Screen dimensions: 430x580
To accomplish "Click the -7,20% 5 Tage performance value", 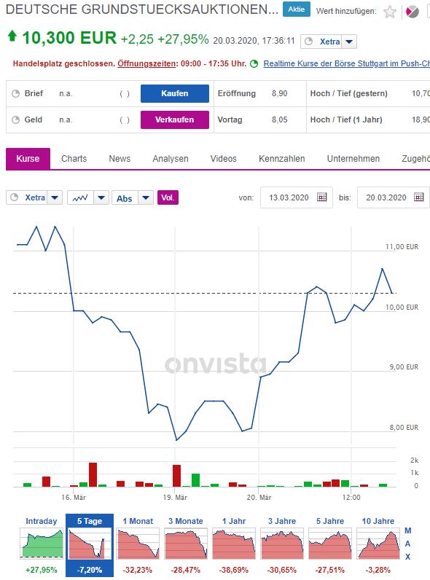I will click(90, 570).
